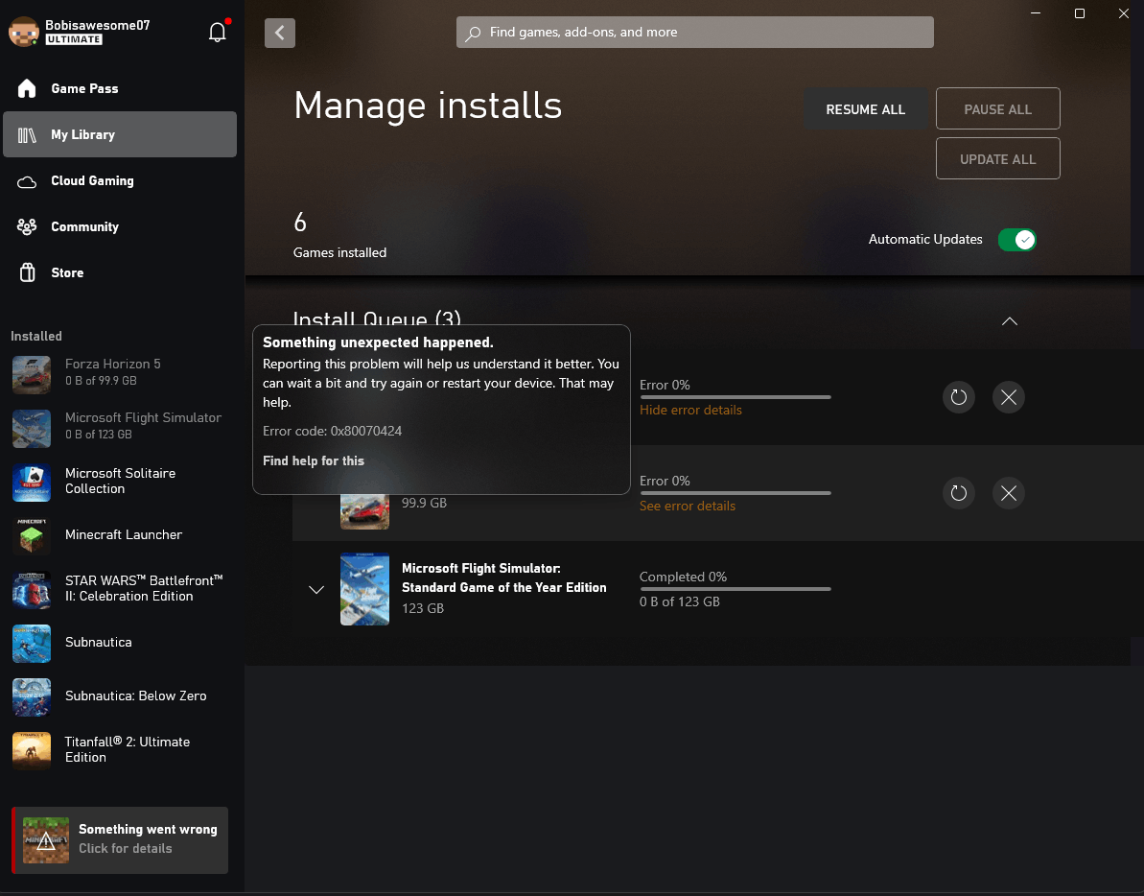
Task: Click the Community people icon
Action: pos(27,227)
